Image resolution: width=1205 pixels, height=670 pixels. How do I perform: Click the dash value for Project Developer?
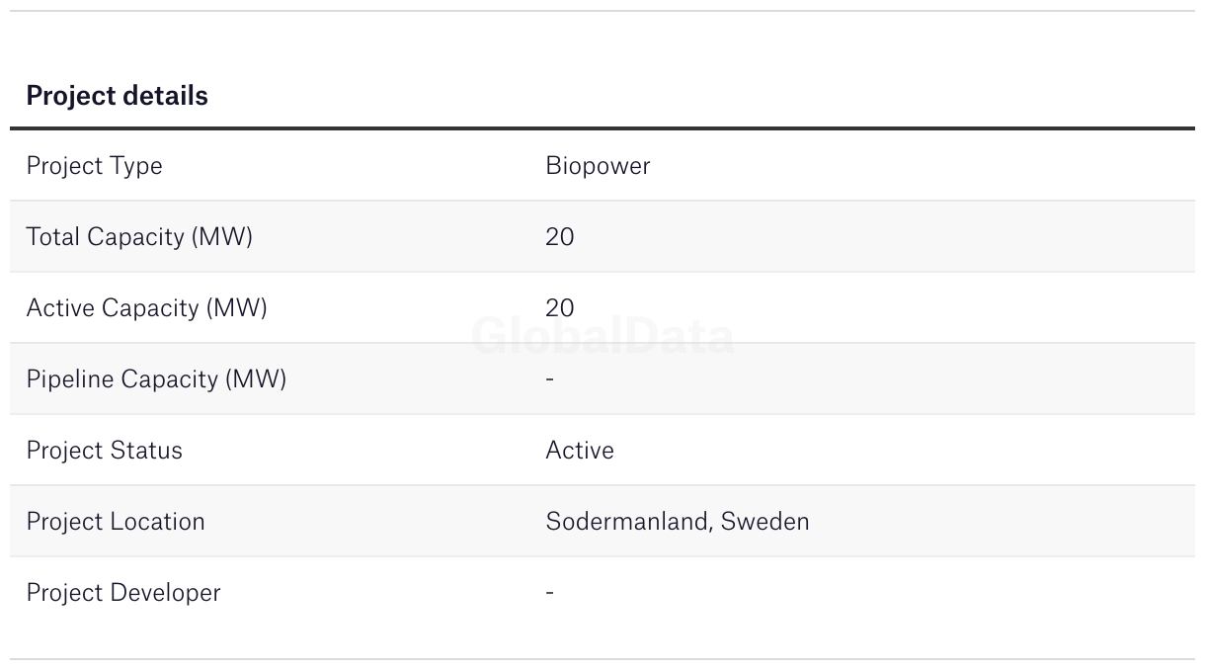click(x=549, y=593)
